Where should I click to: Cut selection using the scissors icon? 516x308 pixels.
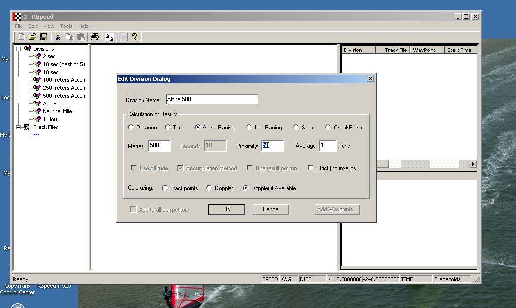pyautogui.click(x=57, y=36)
